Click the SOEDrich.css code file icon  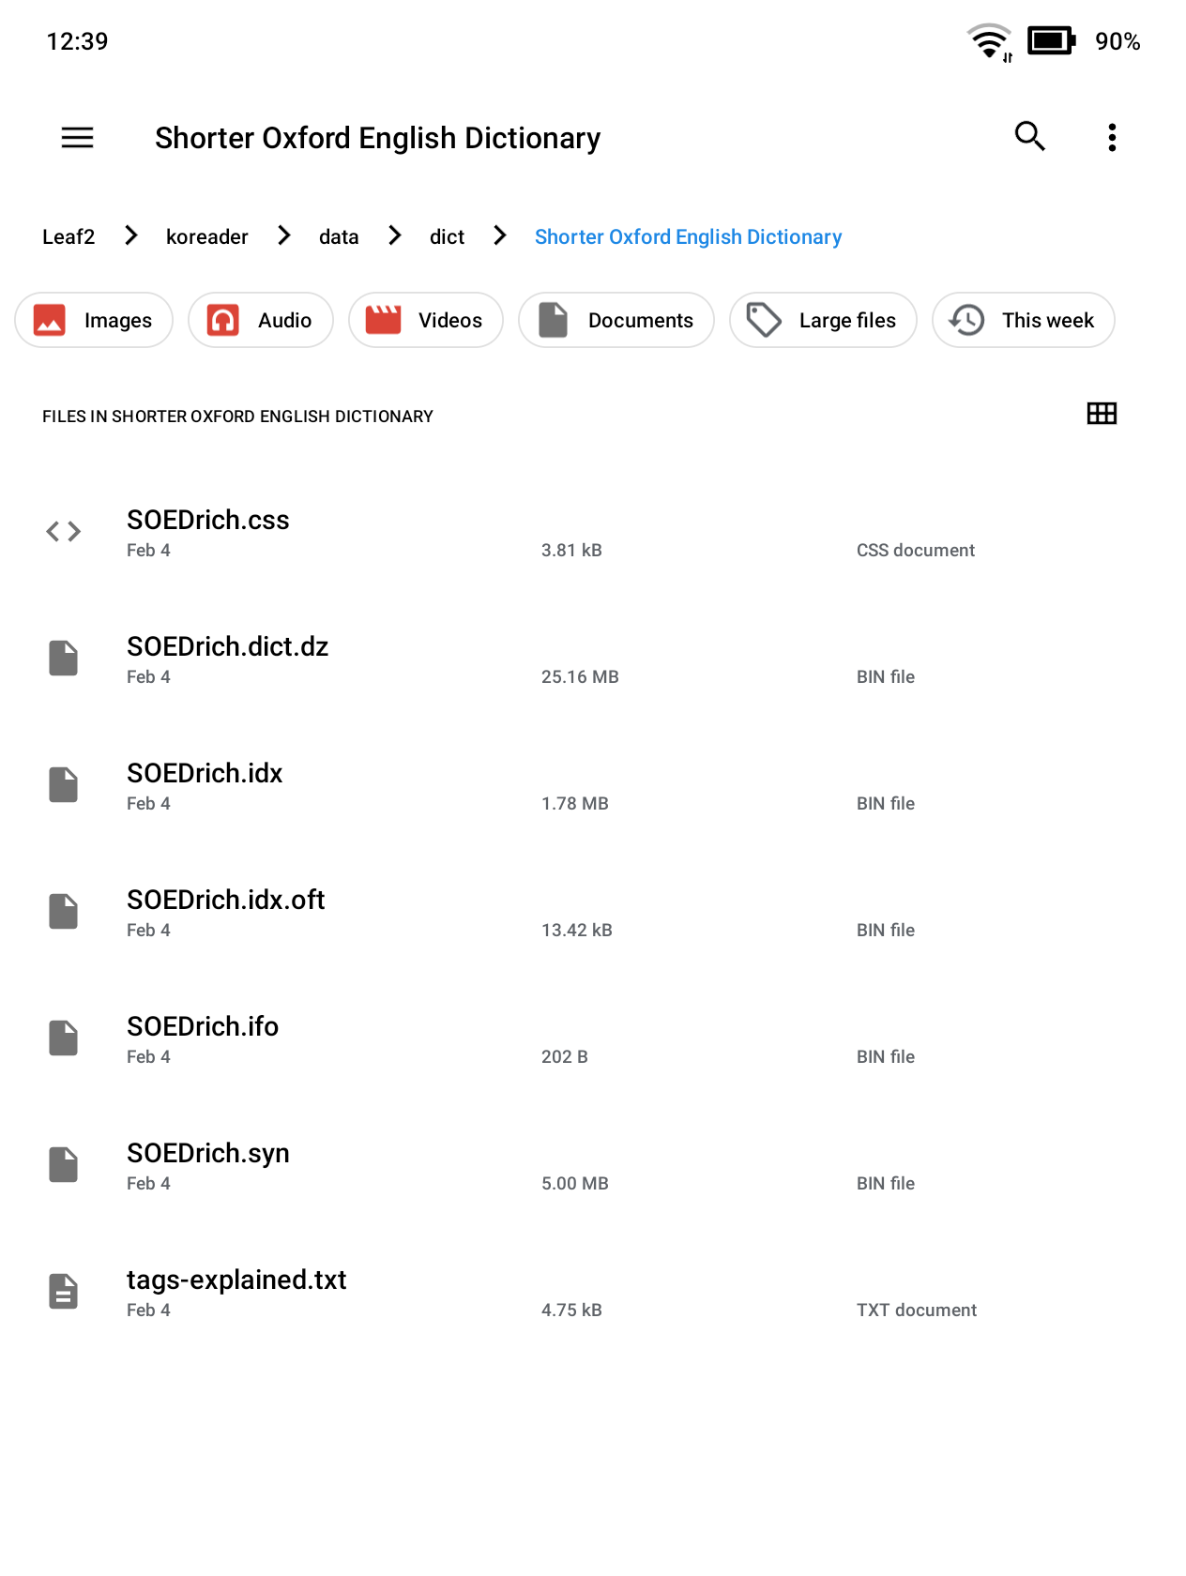pos(64,532)
